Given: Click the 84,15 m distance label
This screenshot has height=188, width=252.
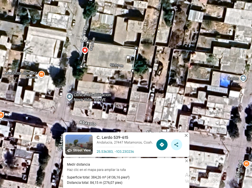Looking at the screenshot, I should (x=92, y=44).
